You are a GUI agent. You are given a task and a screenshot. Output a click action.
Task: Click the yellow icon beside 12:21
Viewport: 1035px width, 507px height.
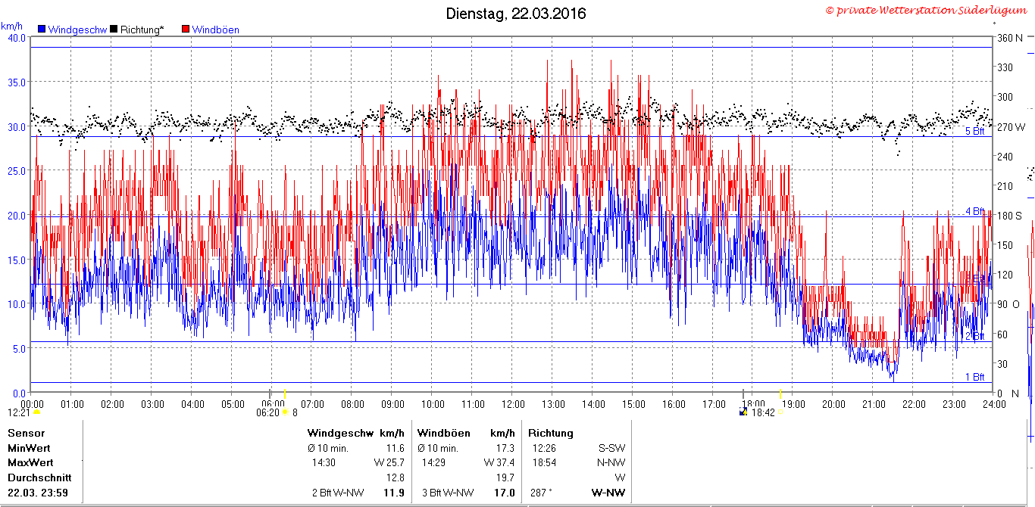[36, 412]
